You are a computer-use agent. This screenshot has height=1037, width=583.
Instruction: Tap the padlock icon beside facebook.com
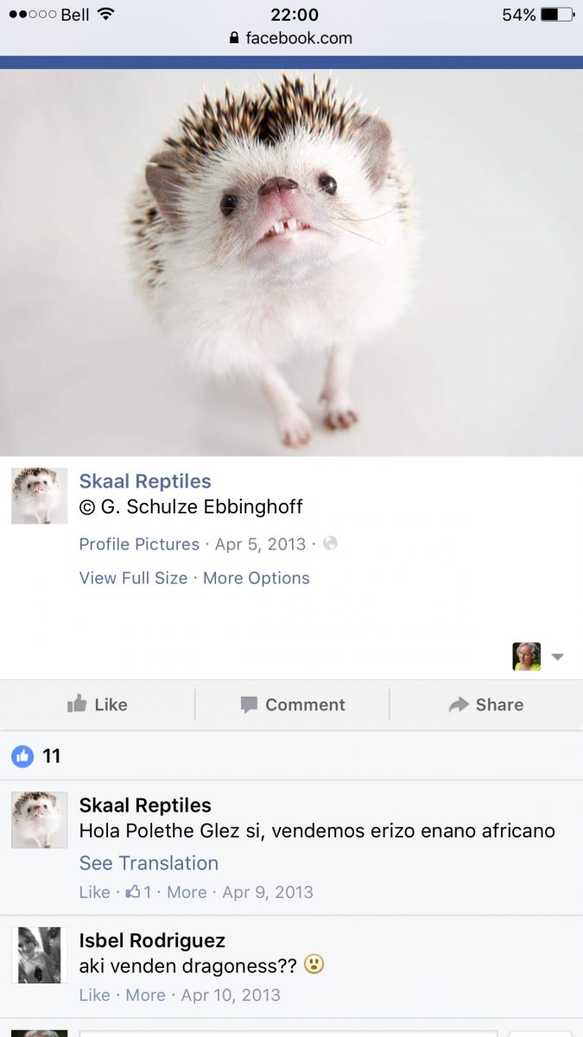233,38
